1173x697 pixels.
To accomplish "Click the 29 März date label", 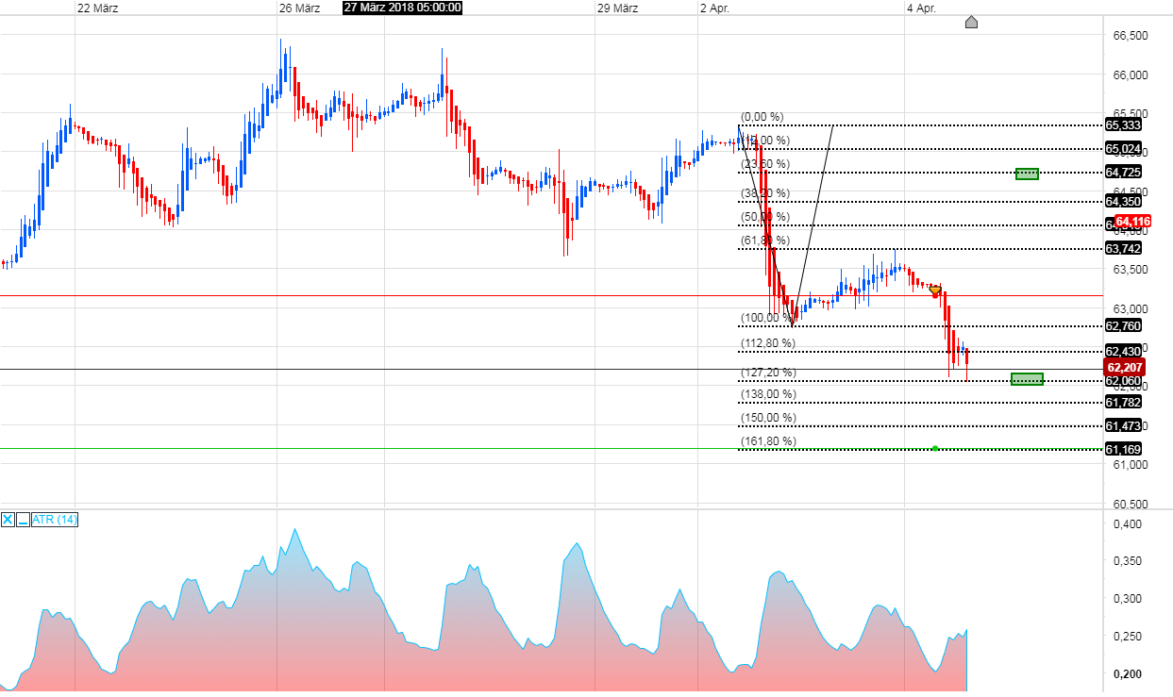I will pyautogui.click(x=618, y=8).
